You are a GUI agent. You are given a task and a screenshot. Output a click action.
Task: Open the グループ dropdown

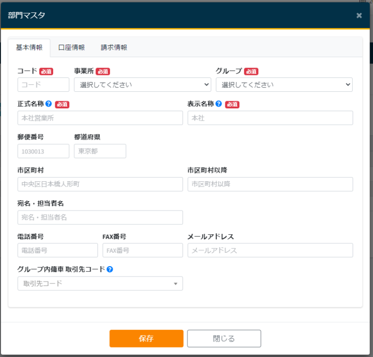284,85
